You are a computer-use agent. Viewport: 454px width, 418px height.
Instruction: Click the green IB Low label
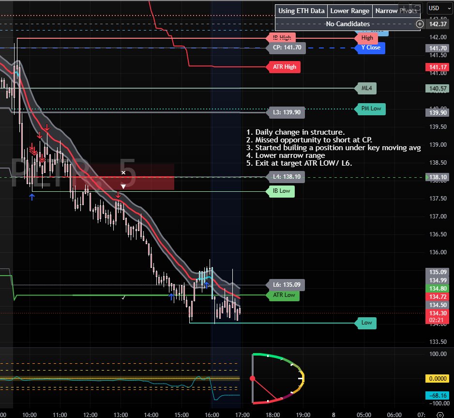tap(281, 191)
